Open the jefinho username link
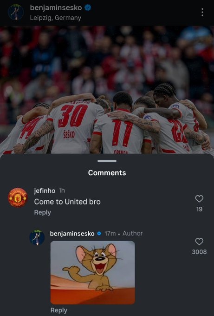 click(x=45, y=191)
